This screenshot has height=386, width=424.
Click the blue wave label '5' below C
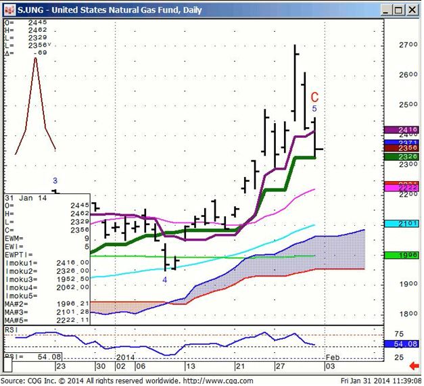pos(314,109)
